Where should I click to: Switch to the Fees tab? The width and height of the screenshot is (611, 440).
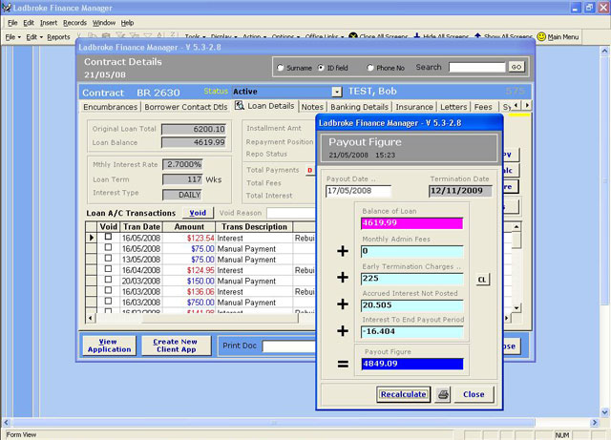(483, 107)
